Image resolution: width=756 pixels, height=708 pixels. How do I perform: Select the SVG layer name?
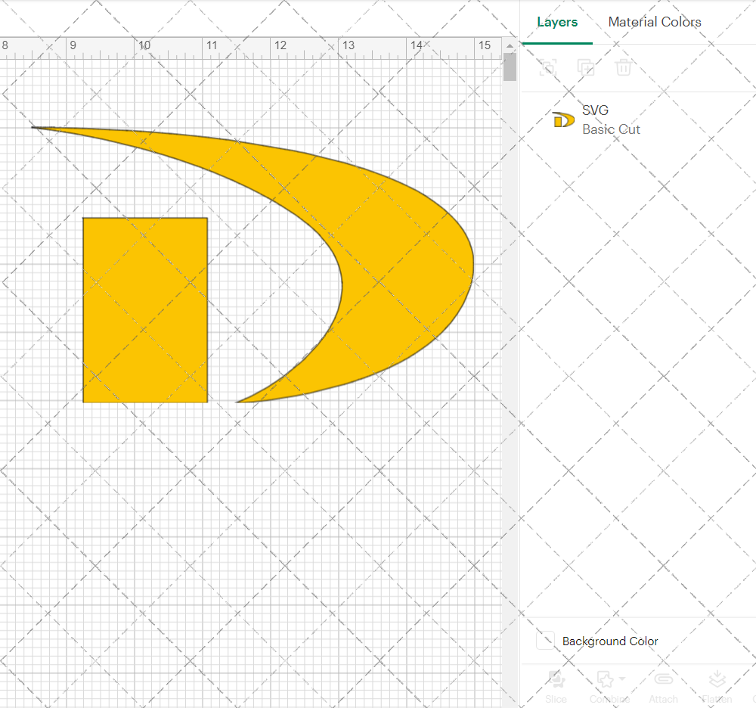[x=595, y=110]
